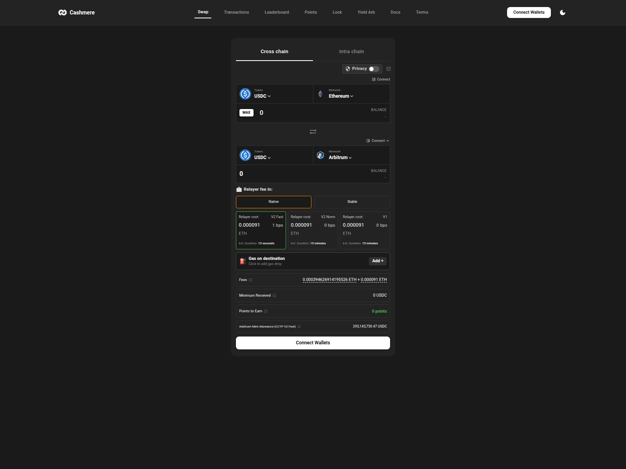Click the Cashmere logo icon
This screenshot has height=469, width=626.
tap(63, 13)
